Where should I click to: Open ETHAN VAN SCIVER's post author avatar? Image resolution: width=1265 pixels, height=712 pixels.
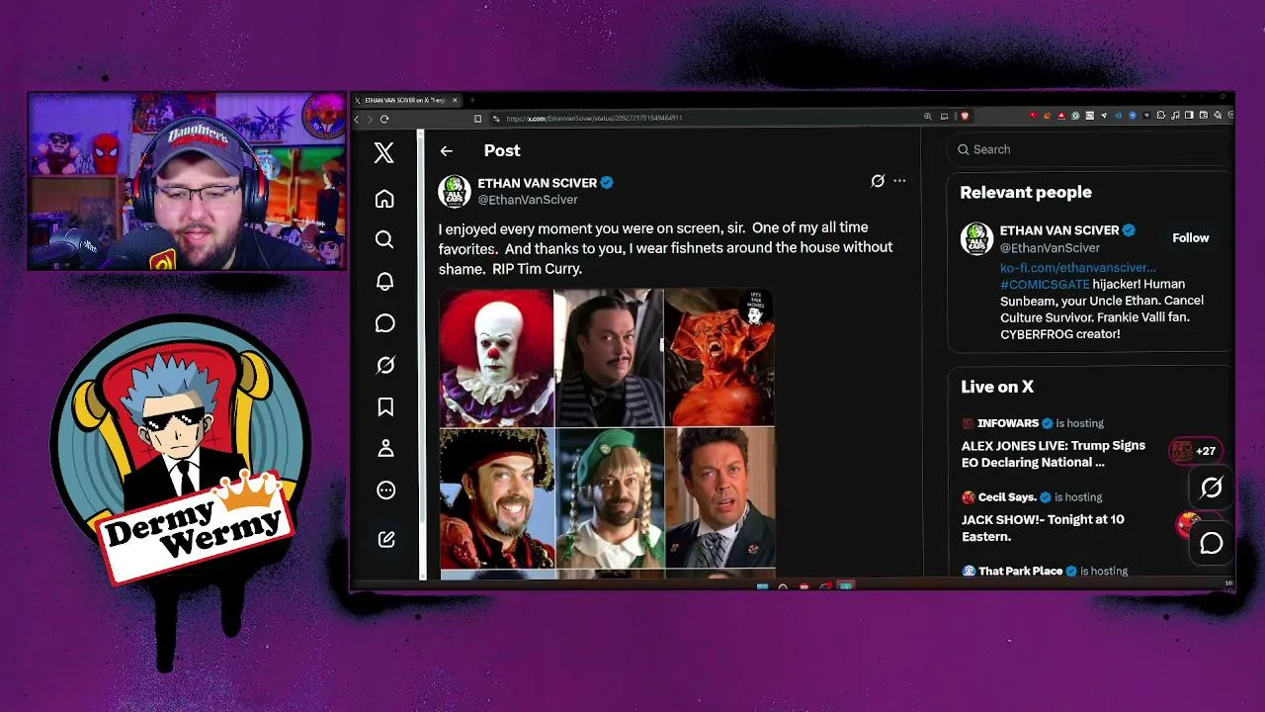coord(455,191)
